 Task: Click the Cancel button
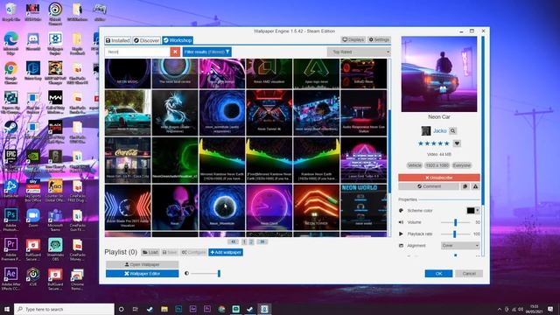(x=469, y=274)
